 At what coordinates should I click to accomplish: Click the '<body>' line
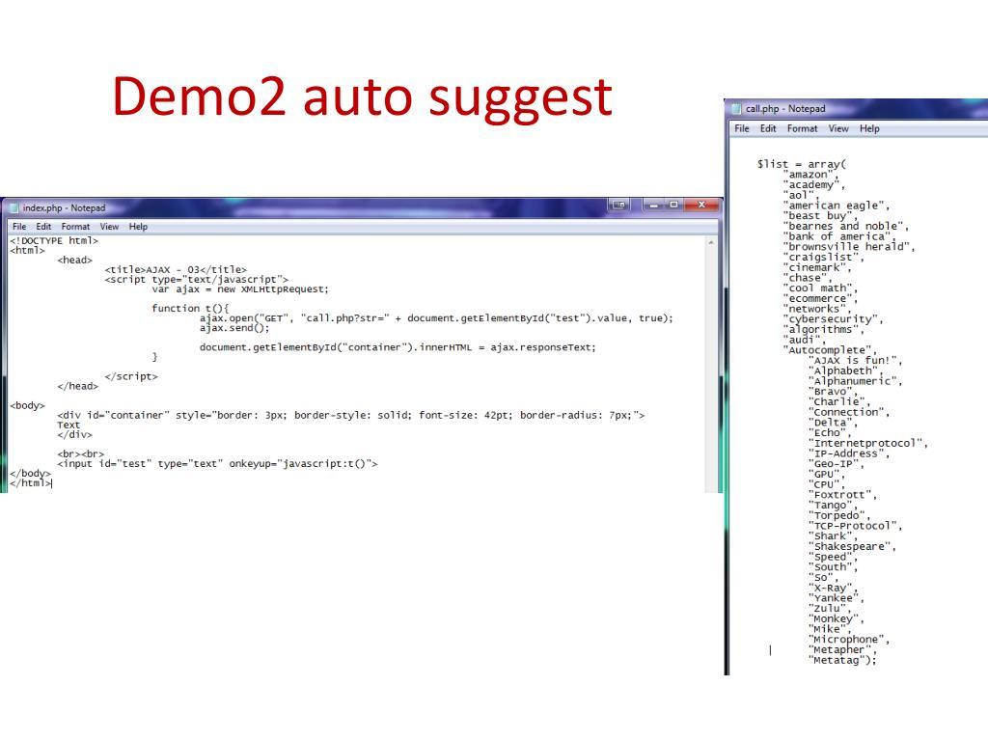(x=27, y=405)
